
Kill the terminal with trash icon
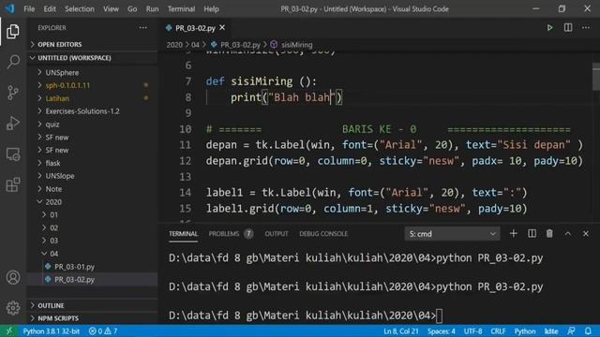pyautogui.click(x=549, y=233)
